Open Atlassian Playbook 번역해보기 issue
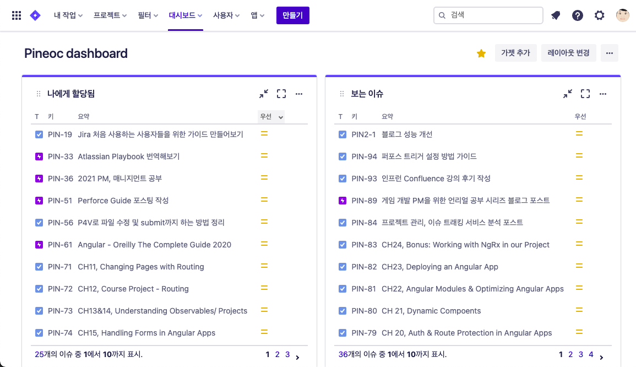The image size is (636, 367). tap(129, 156)
